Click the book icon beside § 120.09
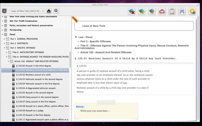 14,111
